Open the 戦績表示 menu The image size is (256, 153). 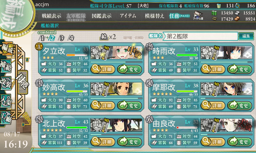[x=52, y=16]
